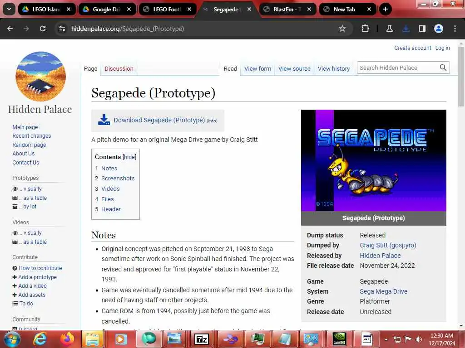Hide the Contents table with [hide]

click(x=129, y=157)
